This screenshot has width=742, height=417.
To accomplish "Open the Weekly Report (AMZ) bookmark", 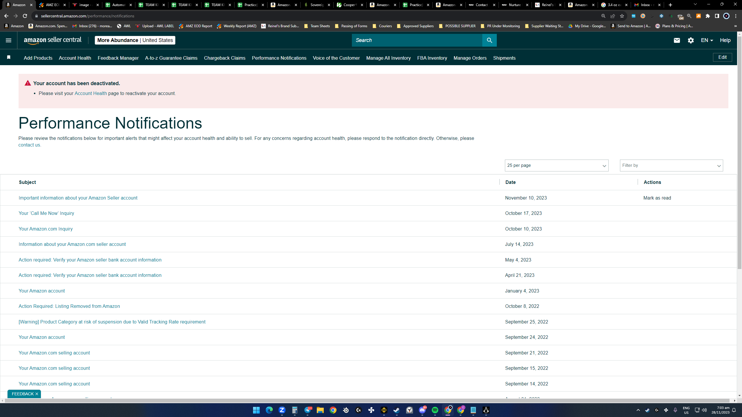I will point(237,26).
